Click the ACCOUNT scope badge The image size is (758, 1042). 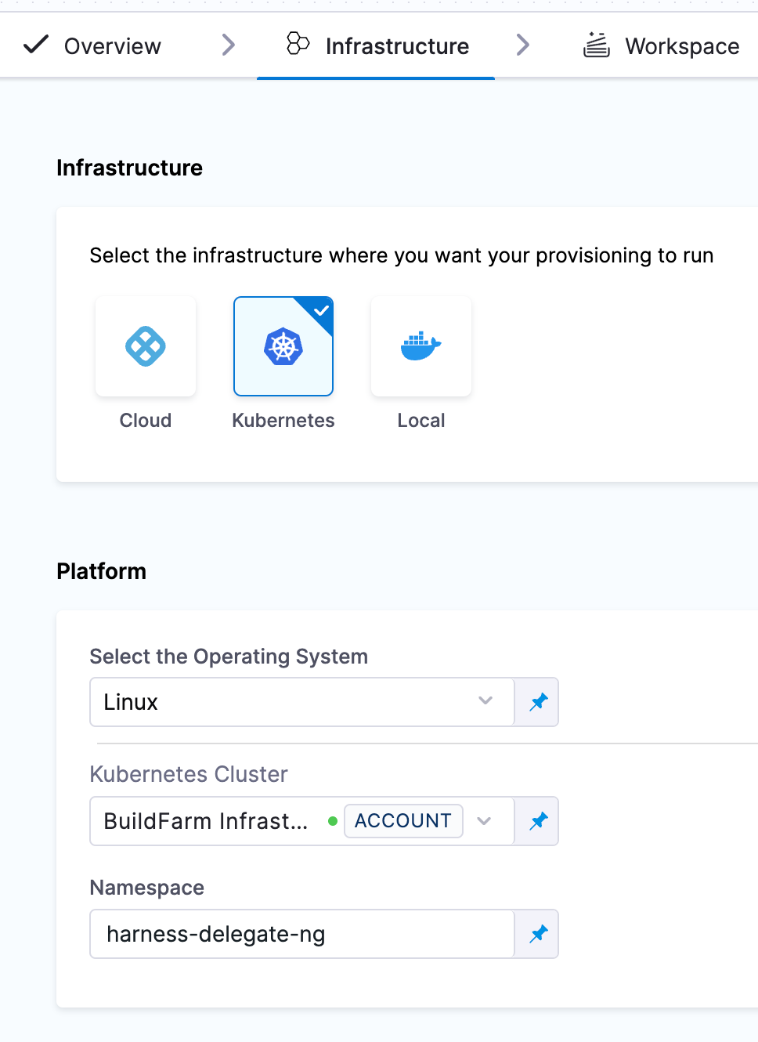click(403, 821)
